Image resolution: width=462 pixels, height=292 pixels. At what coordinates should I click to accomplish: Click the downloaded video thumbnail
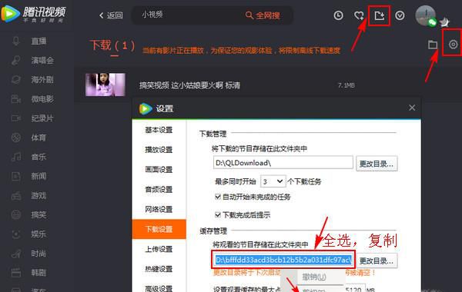(105, 85)
